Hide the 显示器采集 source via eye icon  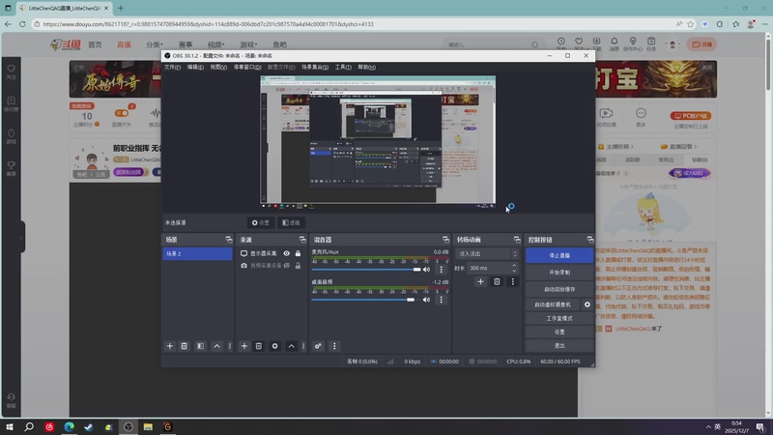coord(286,253)
